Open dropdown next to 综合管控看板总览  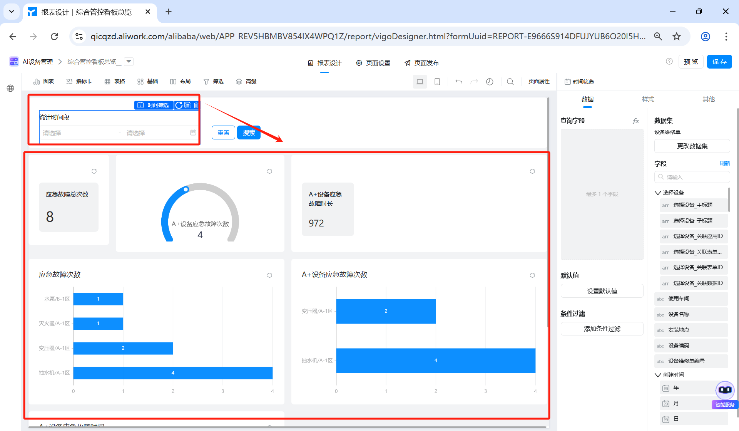coord(129,61)
